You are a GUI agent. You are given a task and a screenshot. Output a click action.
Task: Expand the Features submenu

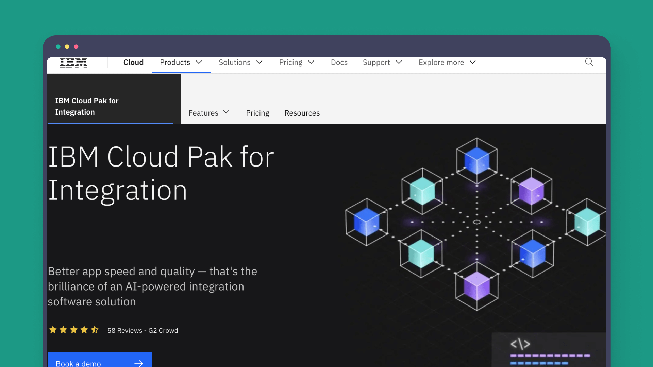pos(209,113)
